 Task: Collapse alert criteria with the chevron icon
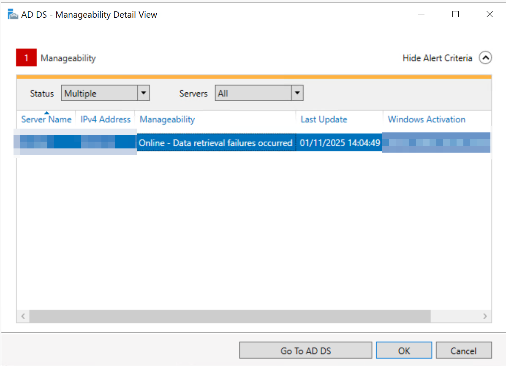coord(485,58)
